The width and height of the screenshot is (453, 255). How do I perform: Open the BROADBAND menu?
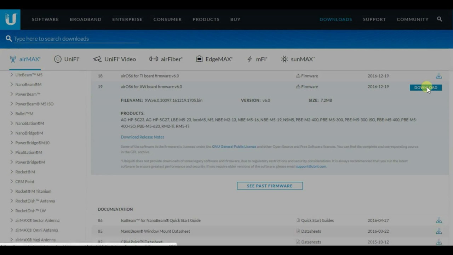(x=86, y=19)
